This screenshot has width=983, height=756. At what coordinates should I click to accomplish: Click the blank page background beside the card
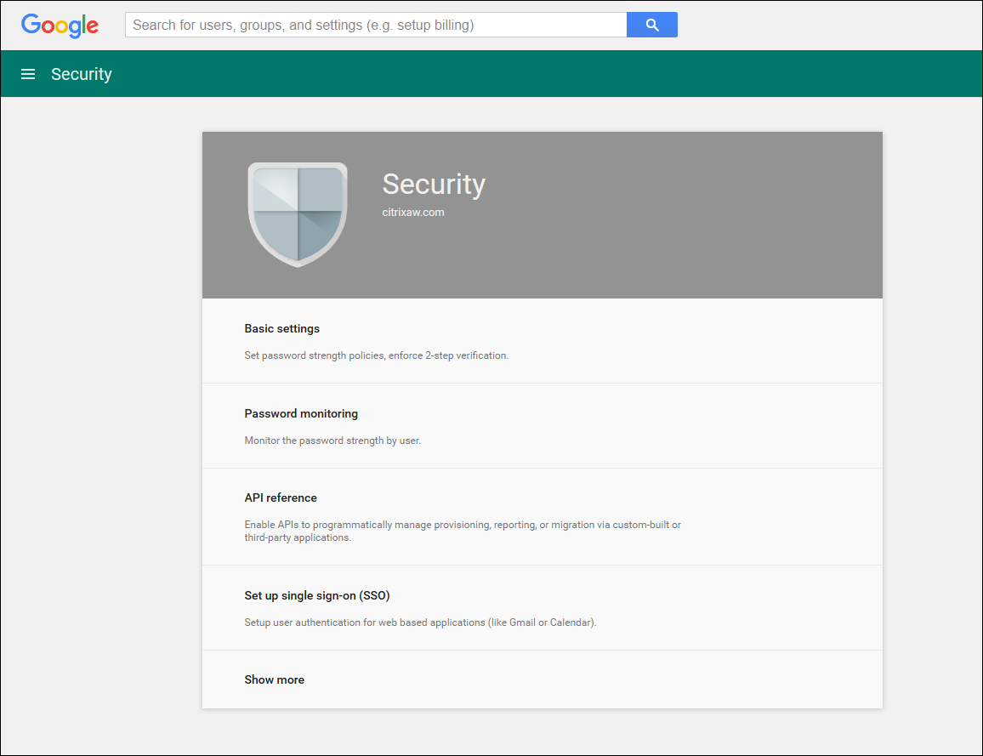100,425
